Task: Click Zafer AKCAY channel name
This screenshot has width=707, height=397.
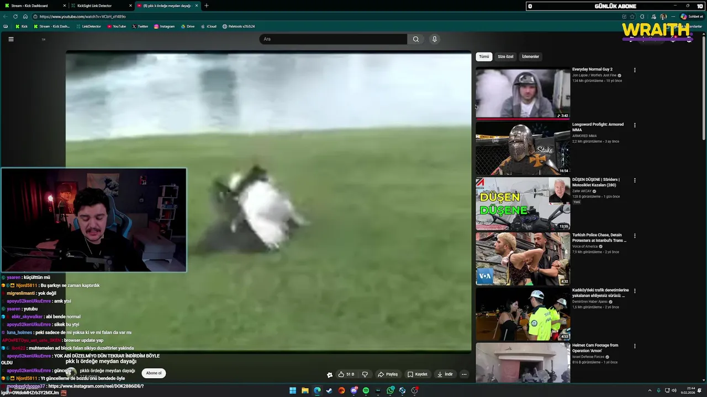Action: coord(582,191)
